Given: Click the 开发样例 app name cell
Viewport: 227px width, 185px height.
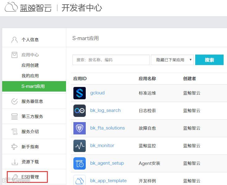Looking at the screenshot, I should (x=147, y=181).
